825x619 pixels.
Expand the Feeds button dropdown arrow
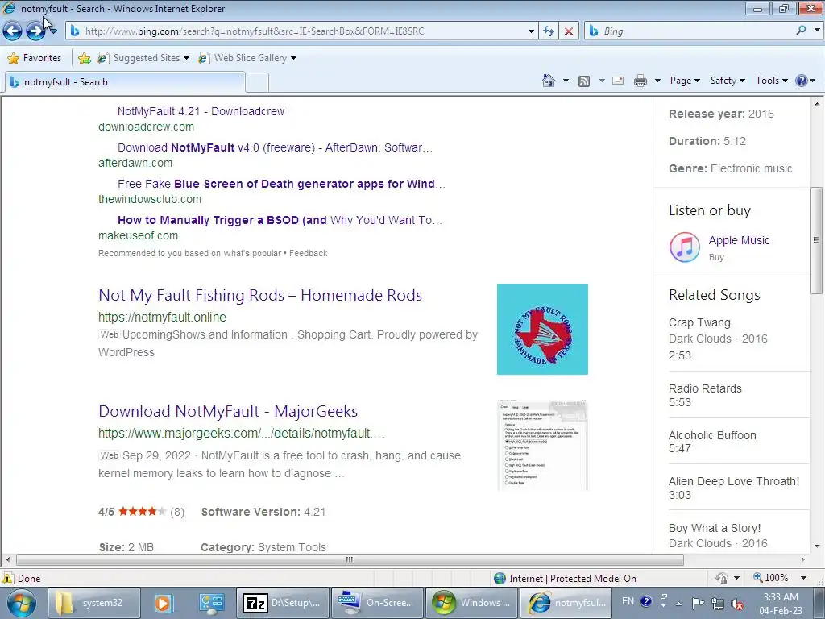(601, 81)
